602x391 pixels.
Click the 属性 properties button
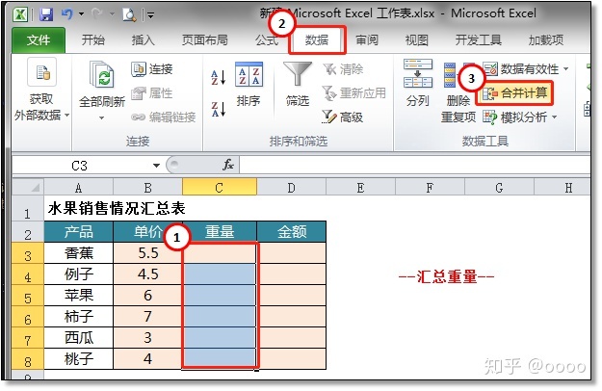[x=151, y=93]
